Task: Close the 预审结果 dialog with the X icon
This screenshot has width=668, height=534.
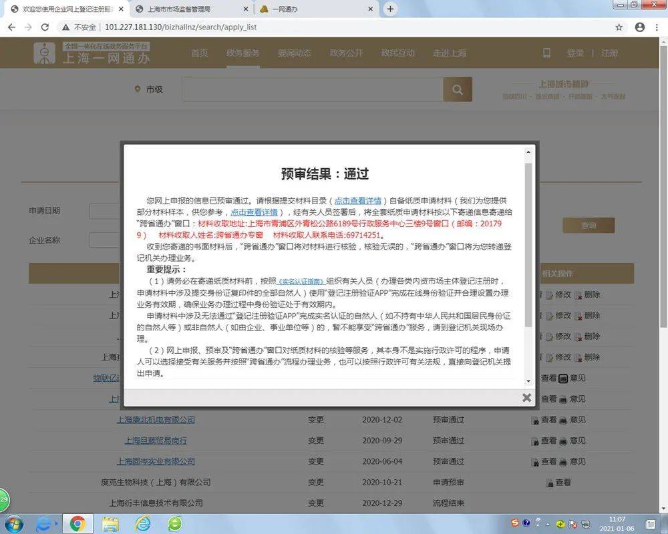Action: pyautogui.click(x=526, y=398)
